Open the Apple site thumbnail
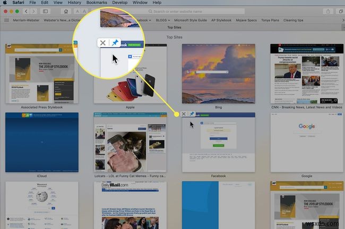Image resolution: width=345 pixels, height=229 pixels. click(x=131, y=74)
